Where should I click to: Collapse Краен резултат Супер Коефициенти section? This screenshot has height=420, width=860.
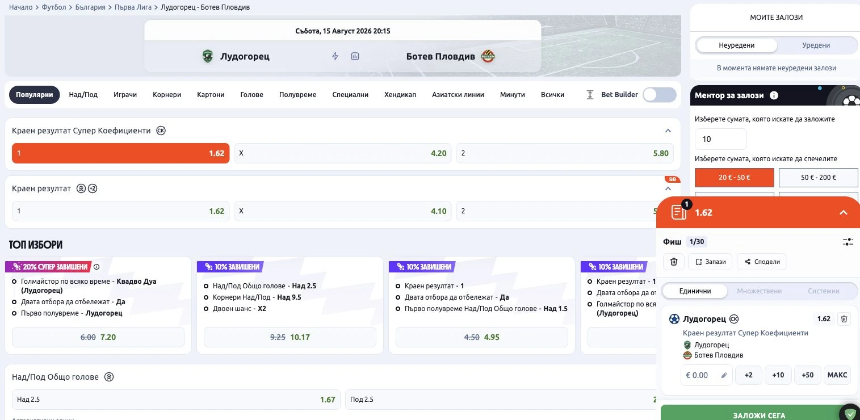[668, 131]
